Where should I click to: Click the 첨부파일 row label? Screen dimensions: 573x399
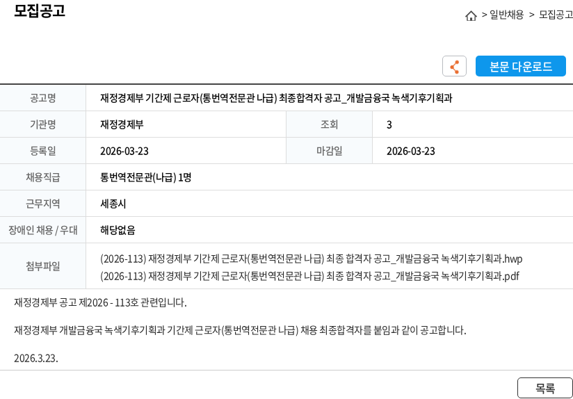click(42, 266)
